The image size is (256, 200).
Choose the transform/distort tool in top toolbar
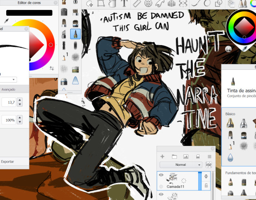tap(101, 3)
